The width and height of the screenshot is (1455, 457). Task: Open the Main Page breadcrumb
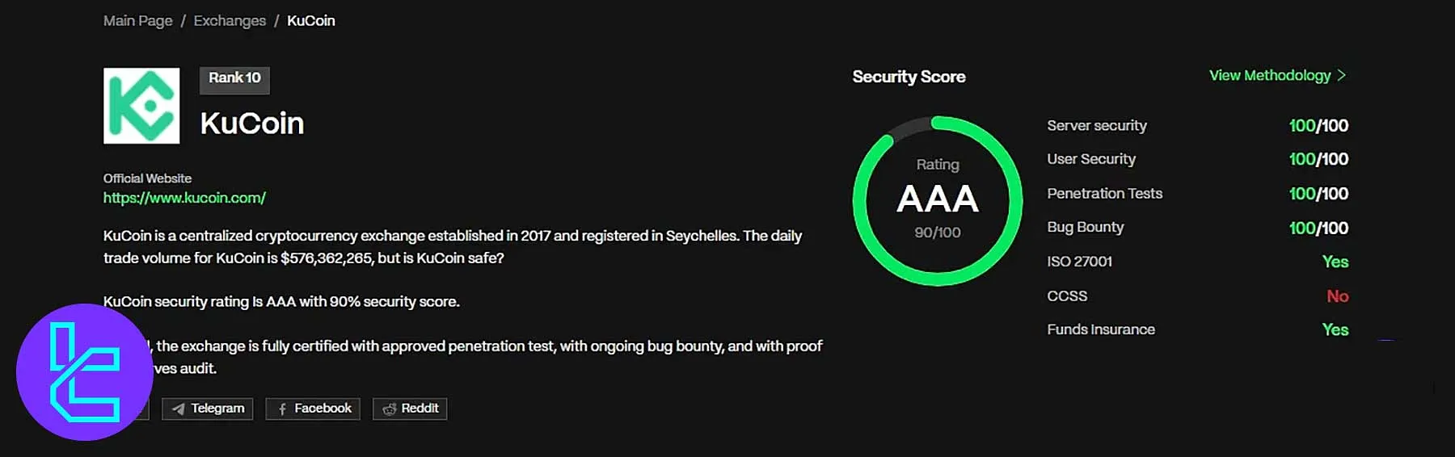[x=137, y=21]
